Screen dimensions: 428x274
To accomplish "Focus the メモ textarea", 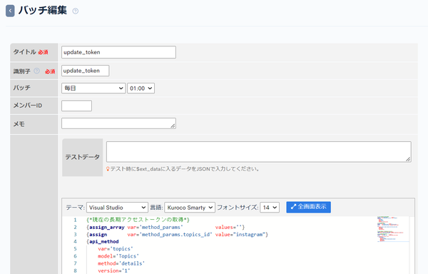I will (x=118, y=123).
